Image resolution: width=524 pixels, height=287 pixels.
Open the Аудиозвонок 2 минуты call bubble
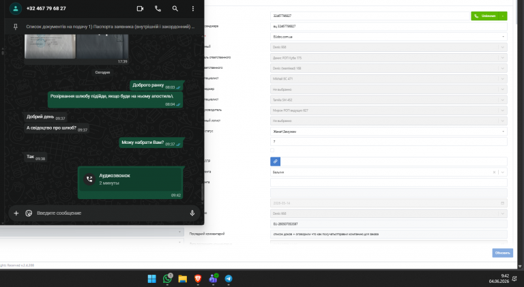click(130, 183)
